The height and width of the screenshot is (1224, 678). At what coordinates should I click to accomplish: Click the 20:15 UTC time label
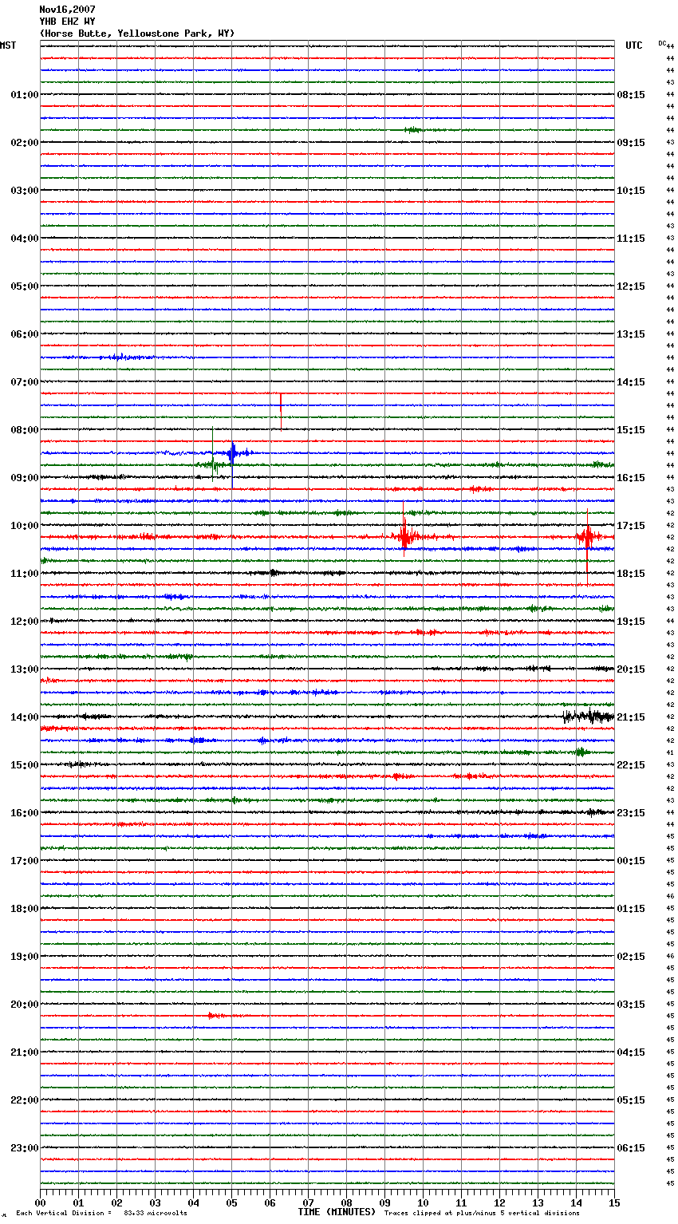tap(631, 669)
